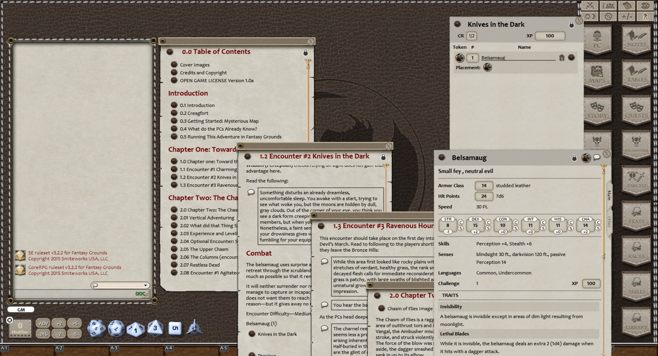This screenshot has height=356, width=658.
Task: Click the ADV advantage button
Action: coord(44,323)
